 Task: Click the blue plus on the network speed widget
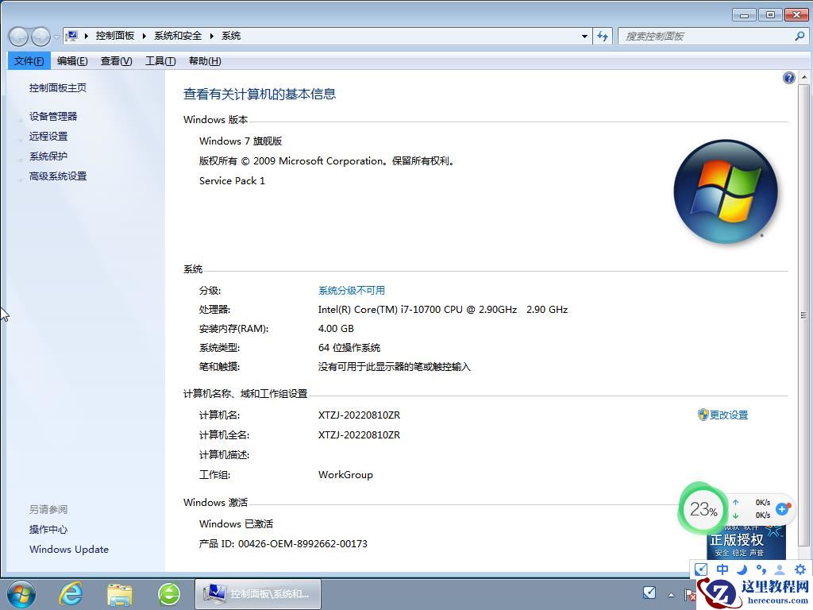pyautogui.click(x=783, y=509)
